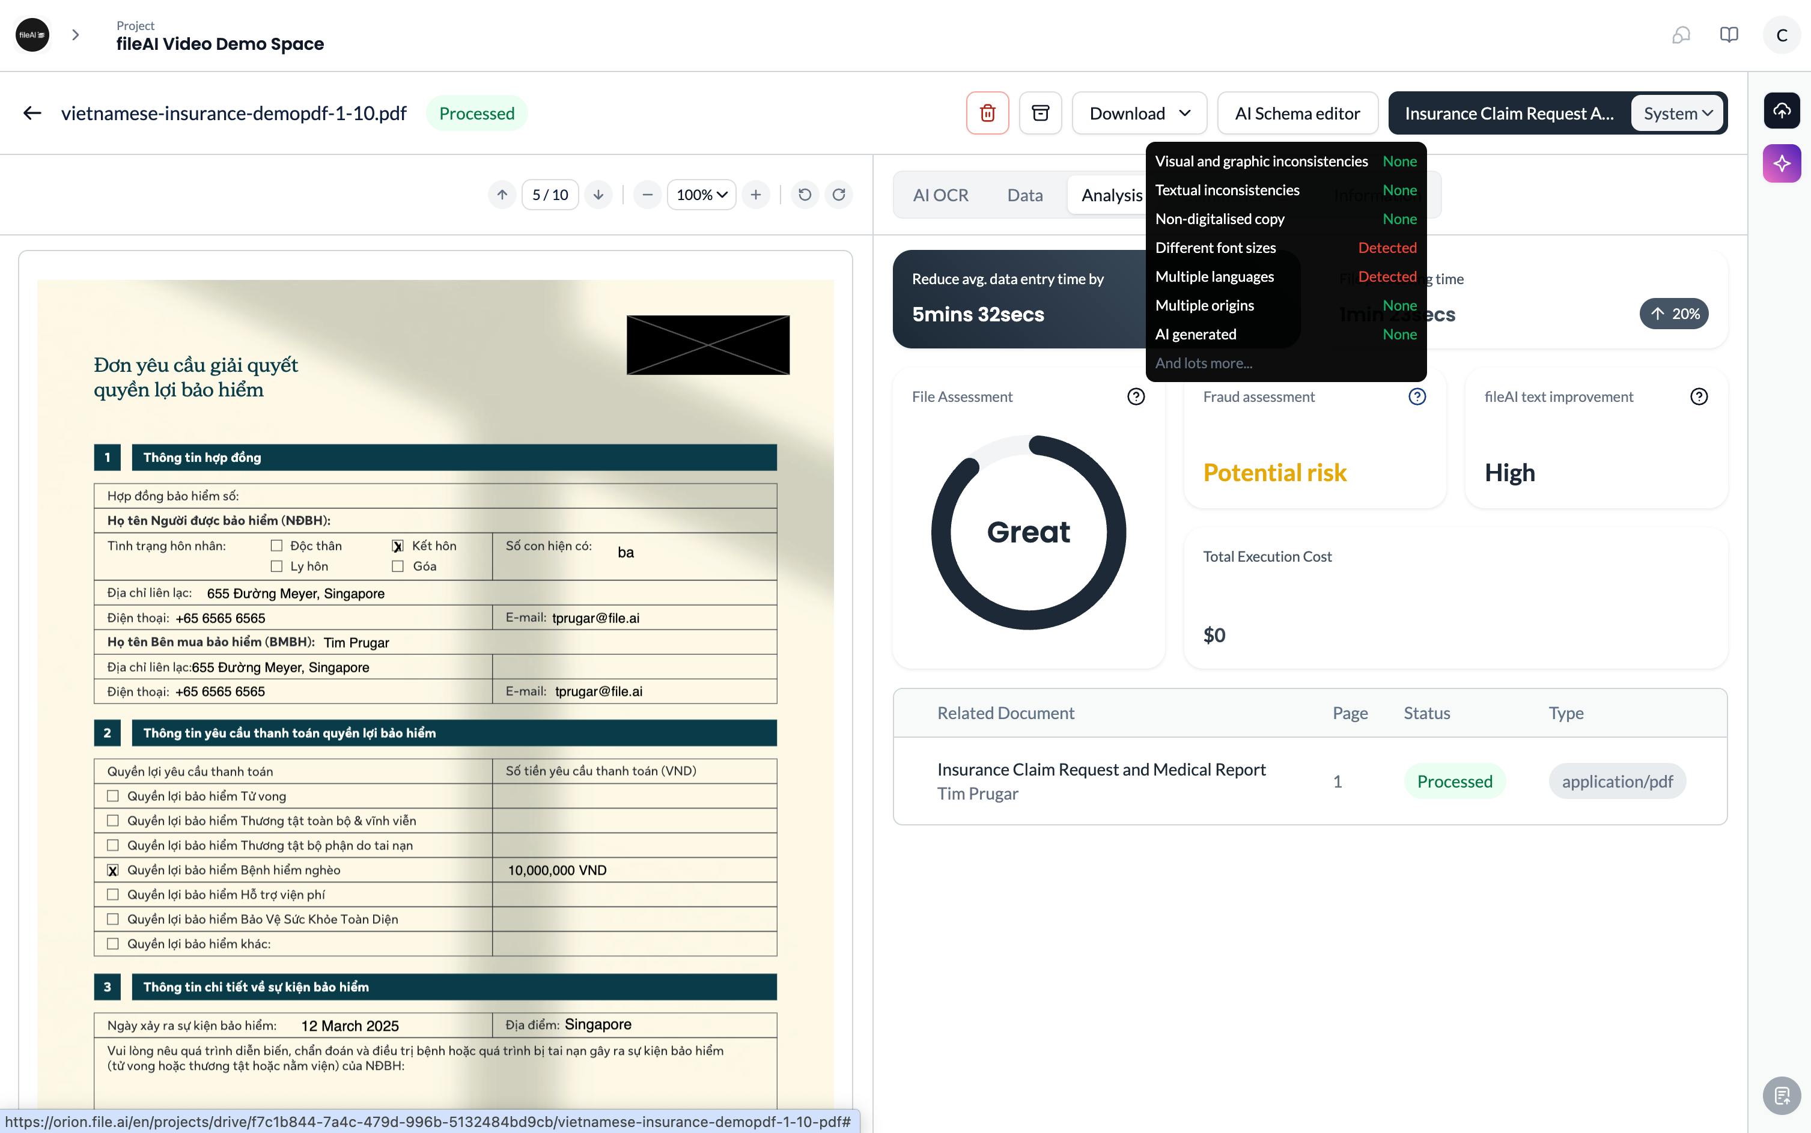The width and height of the screenshot is (1811, 1133).
Task: Open the System dropdown
Action: (x=1678, y=113)
